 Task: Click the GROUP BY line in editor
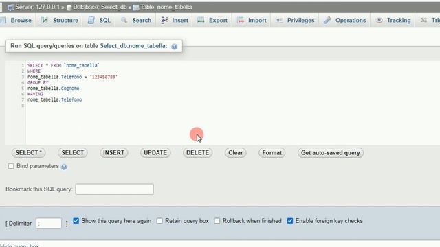[38, 82]
